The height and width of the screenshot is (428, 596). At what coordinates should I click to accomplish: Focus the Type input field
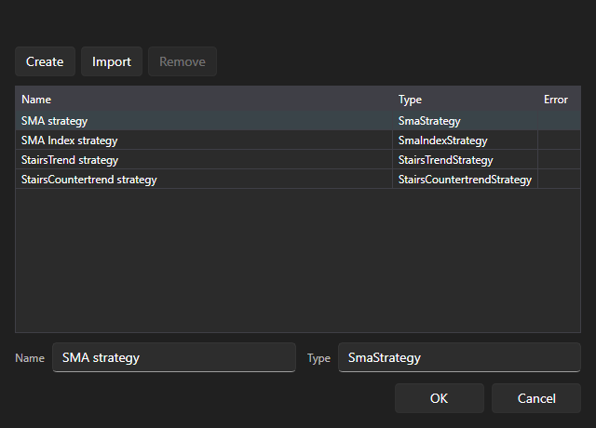pos(459,357)
